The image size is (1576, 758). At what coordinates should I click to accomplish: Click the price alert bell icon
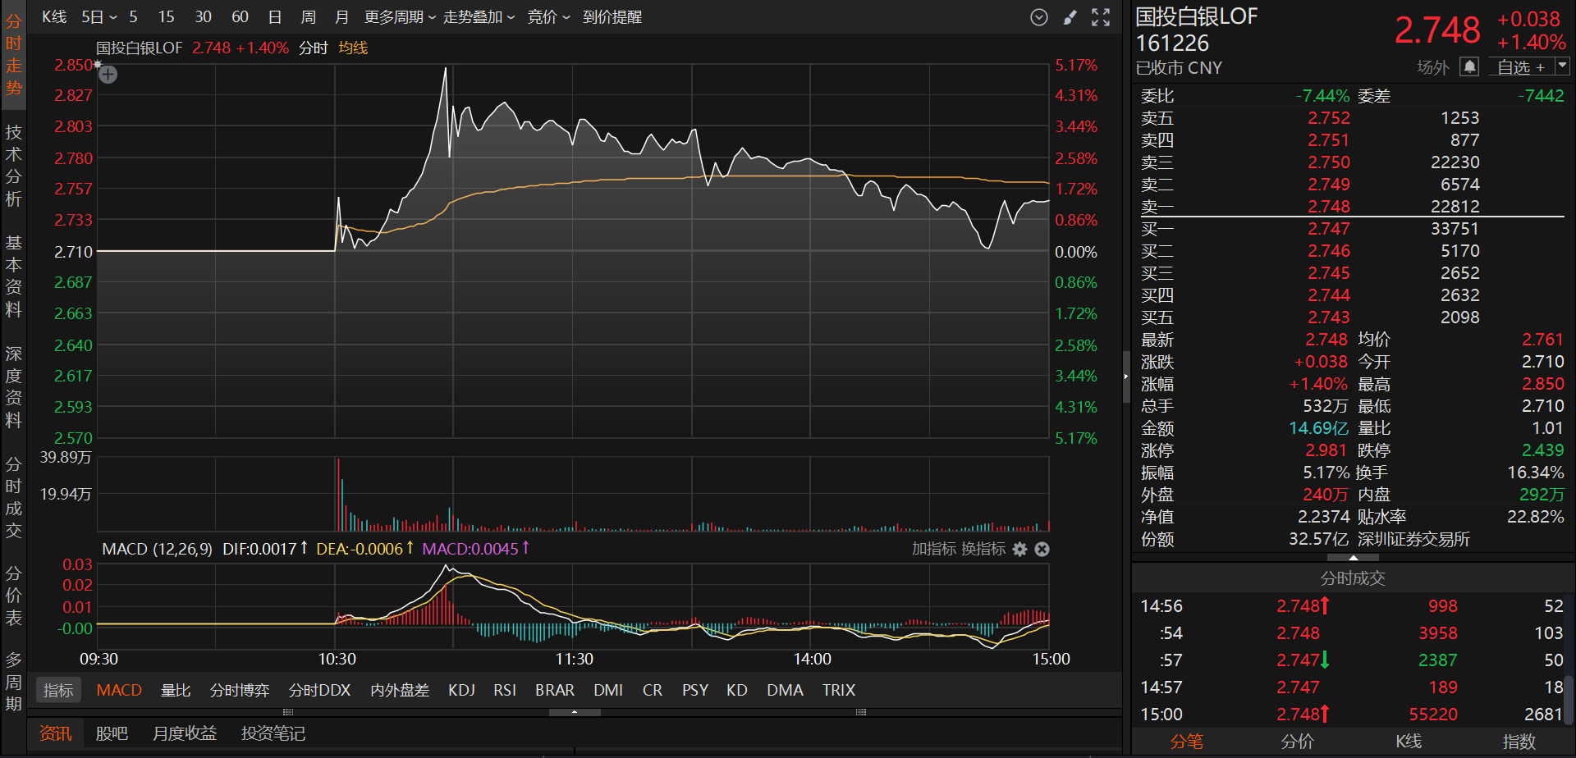click(1469, 66)
